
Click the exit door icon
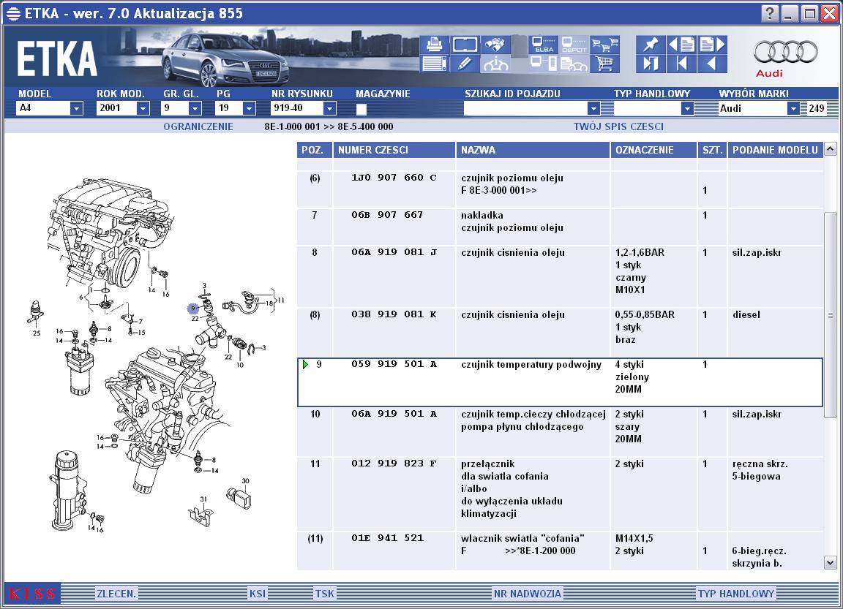[651, 64]
